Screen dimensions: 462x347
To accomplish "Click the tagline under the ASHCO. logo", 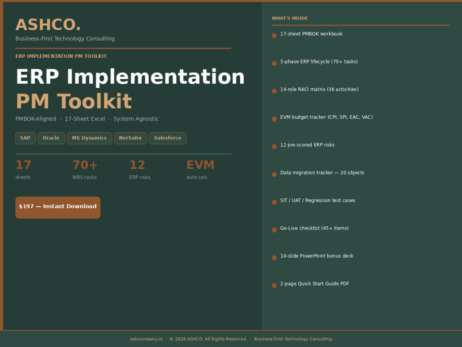I will tap(65, 39).
